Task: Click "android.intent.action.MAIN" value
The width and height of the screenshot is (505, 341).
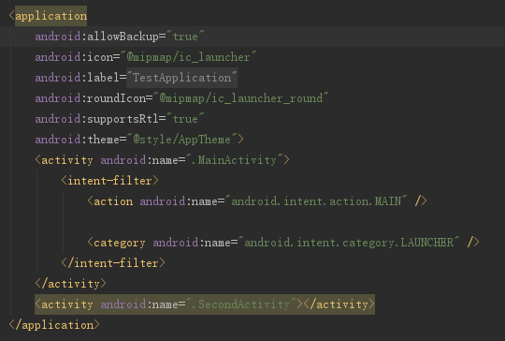Action: [316, 201]
